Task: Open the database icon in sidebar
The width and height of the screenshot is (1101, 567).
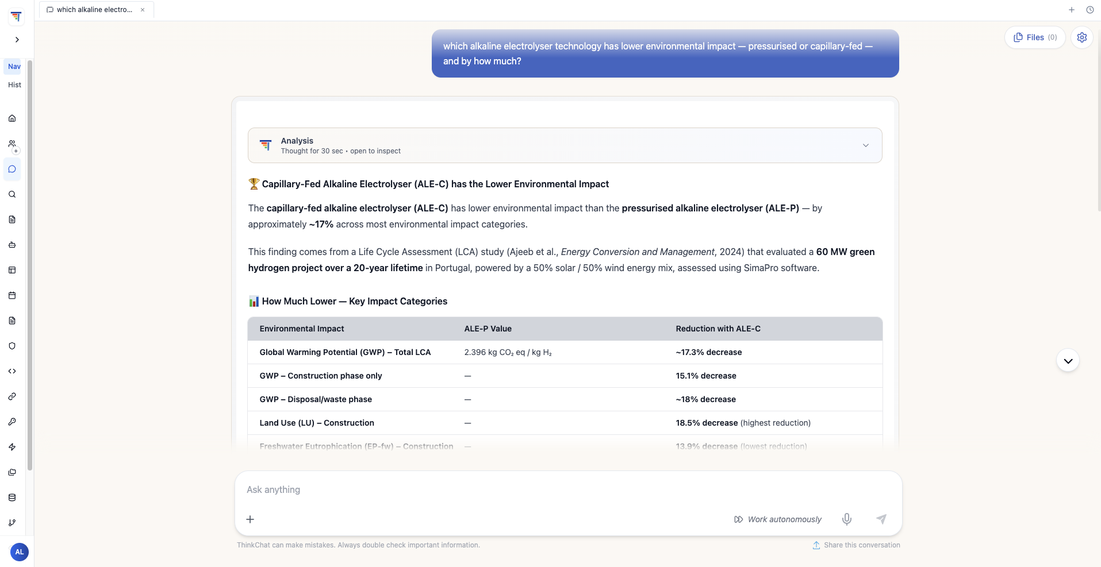Action: [x=12, y=497]
